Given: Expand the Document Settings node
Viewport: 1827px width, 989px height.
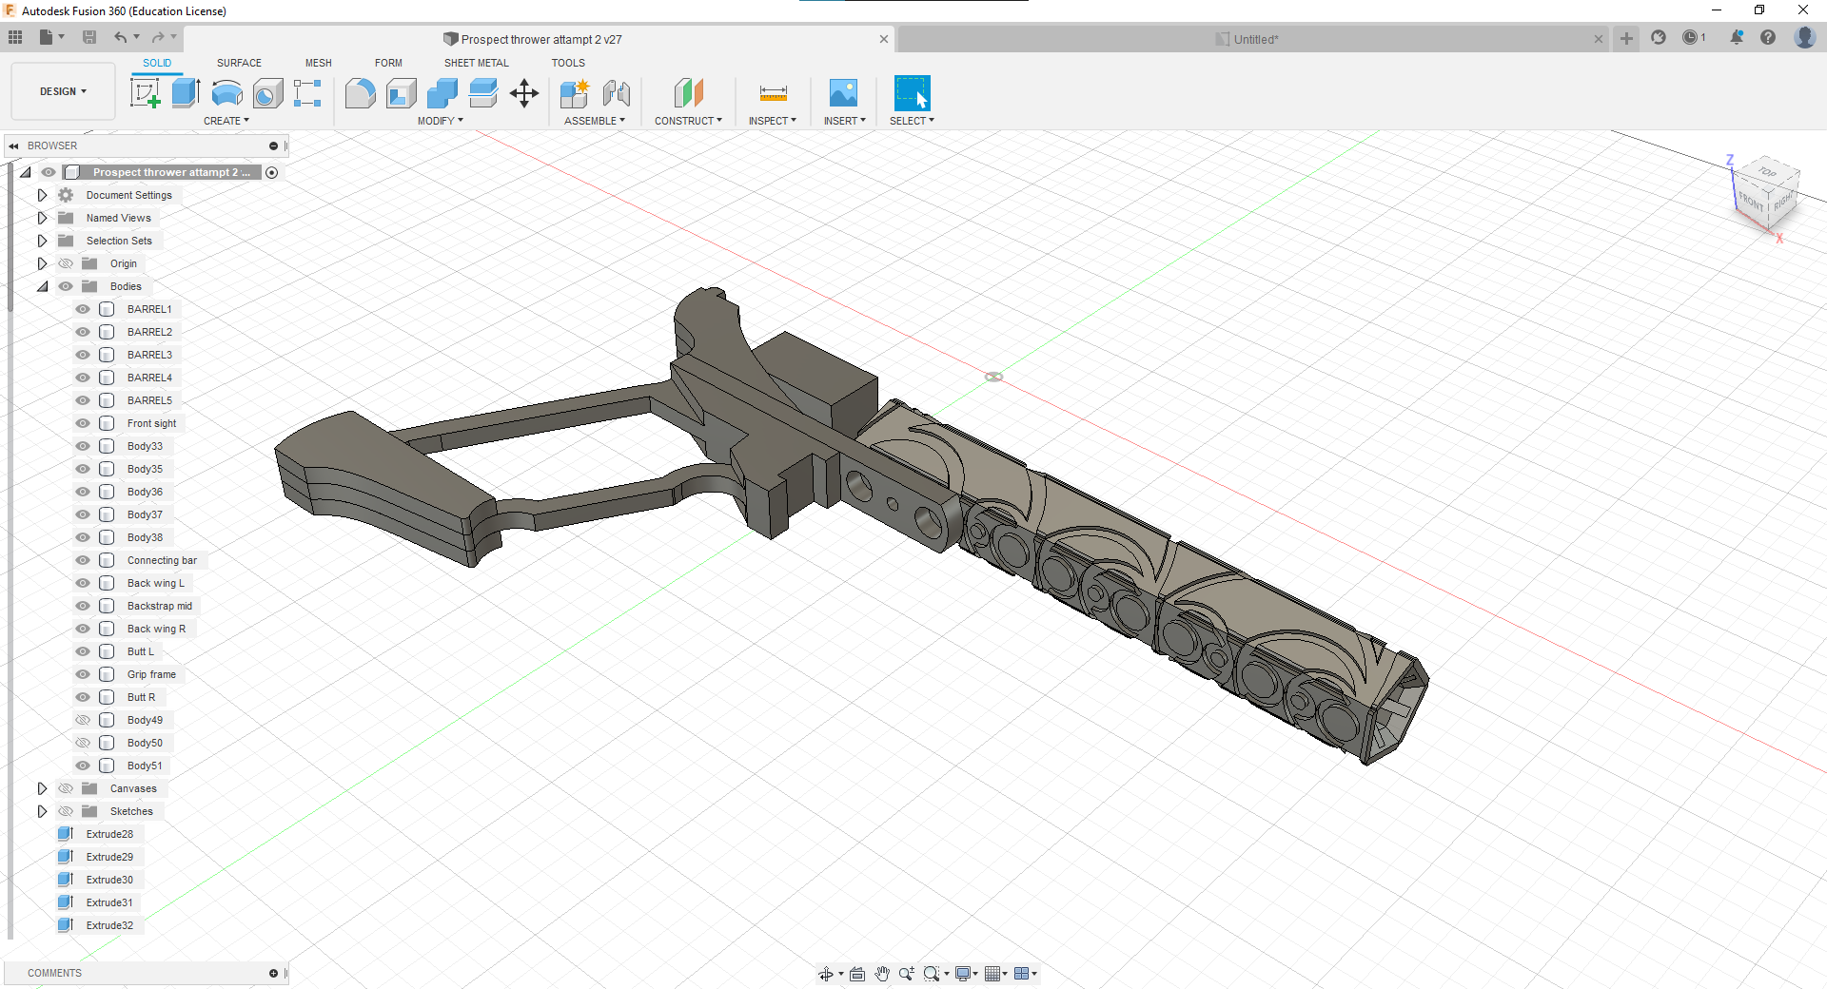Looking at the screenshot, I should tap(42, 195).
